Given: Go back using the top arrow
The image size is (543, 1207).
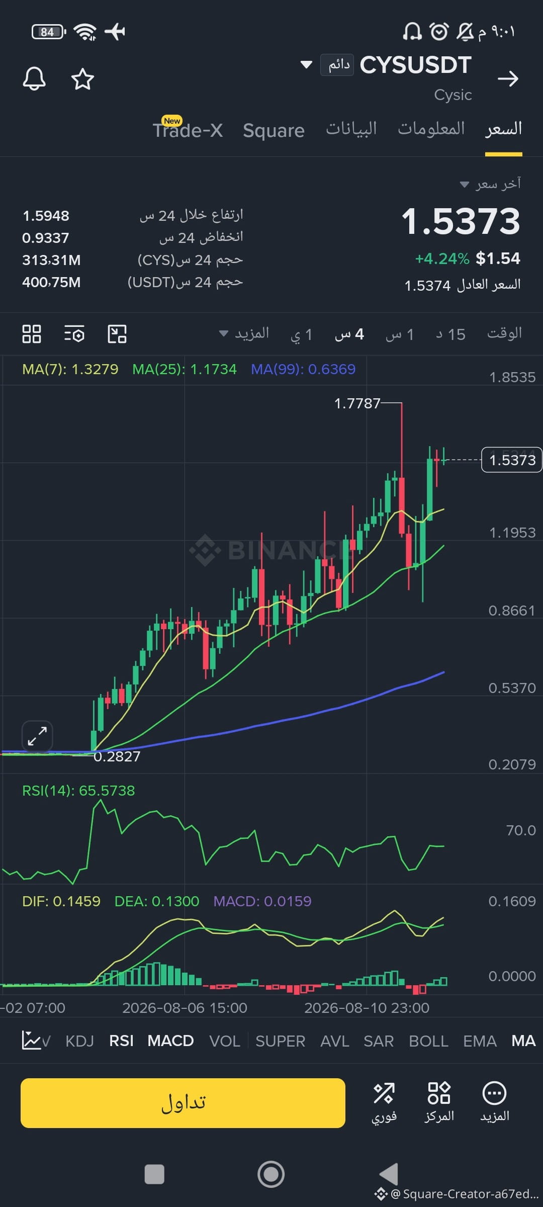Looking at the screenshot, I should click(508, 78).
